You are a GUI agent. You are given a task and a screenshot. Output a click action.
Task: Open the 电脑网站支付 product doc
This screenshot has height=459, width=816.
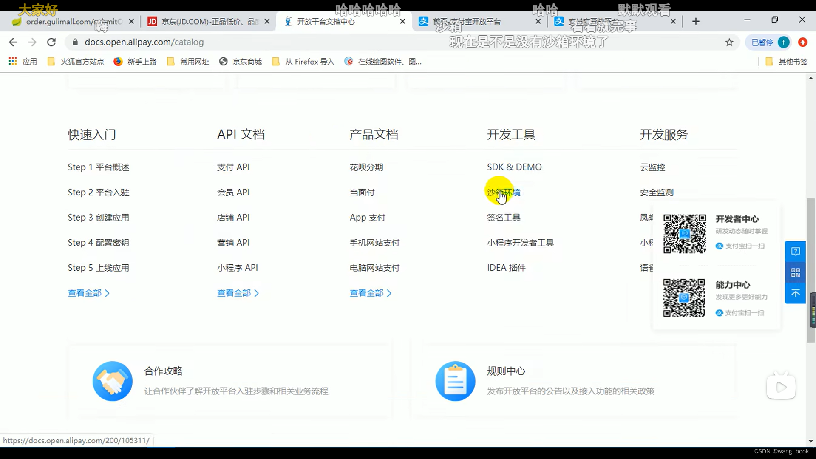(375, 268)
